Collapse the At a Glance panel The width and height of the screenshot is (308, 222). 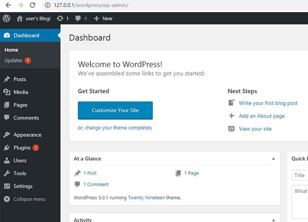(x=273, y=159)
